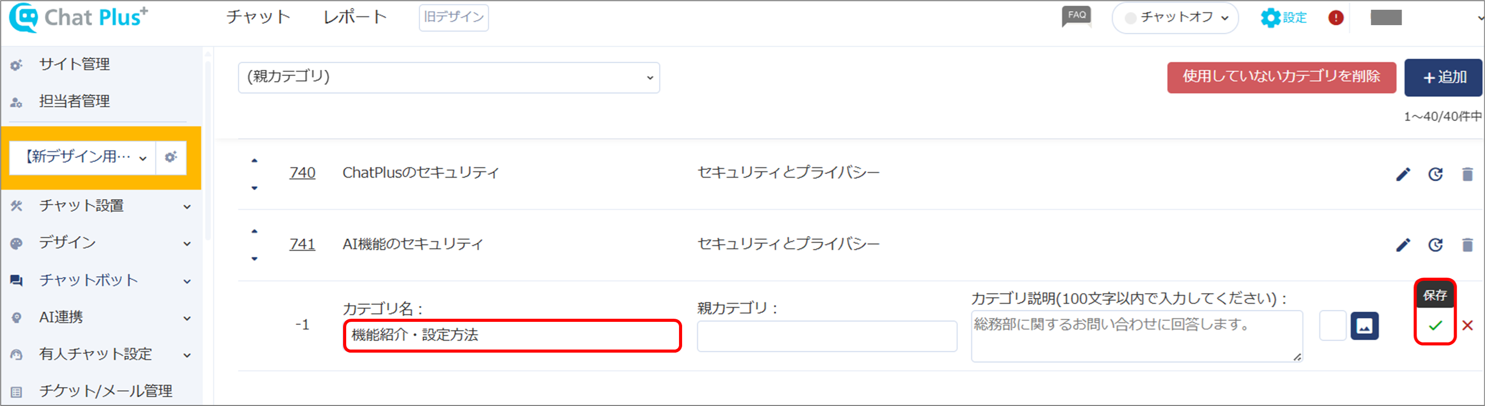Open the チャット top menu

click(x=258, y=17)
